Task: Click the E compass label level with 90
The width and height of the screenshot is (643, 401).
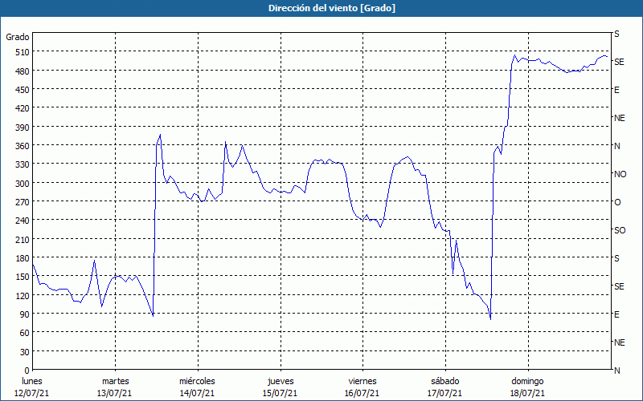Action: coord(616,314)
